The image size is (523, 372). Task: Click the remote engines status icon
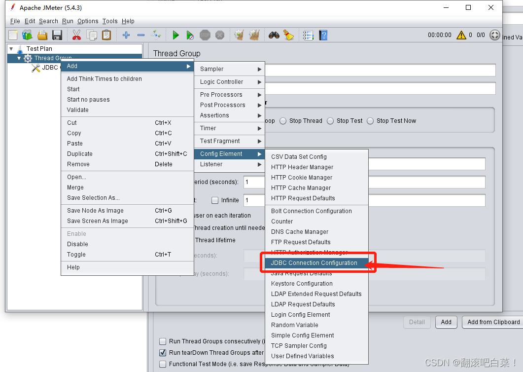(494, 35)
